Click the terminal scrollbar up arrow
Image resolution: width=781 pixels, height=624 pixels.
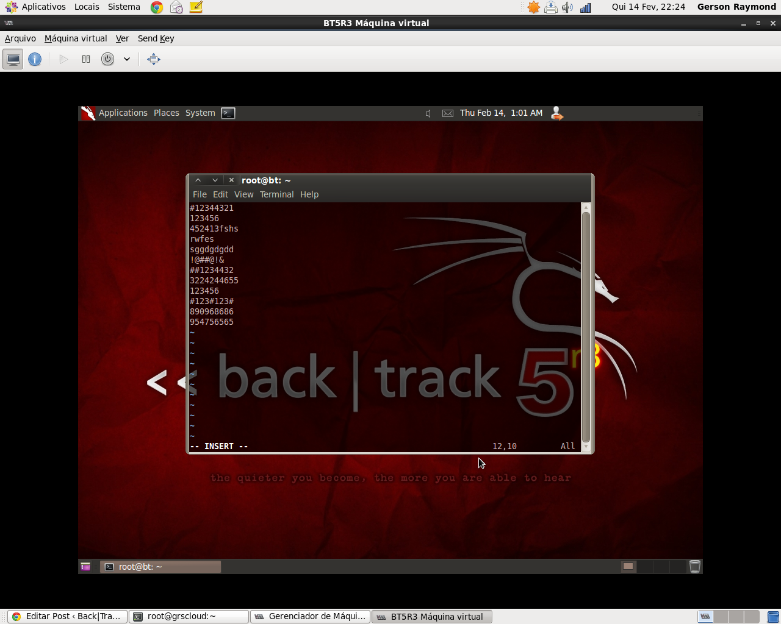586,207
